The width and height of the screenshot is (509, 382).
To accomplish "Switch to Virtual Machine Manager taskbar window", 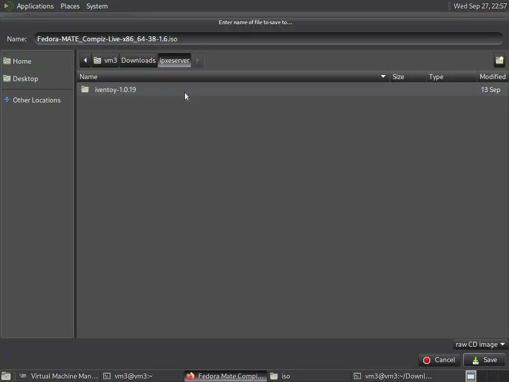I will pos(59,376).
